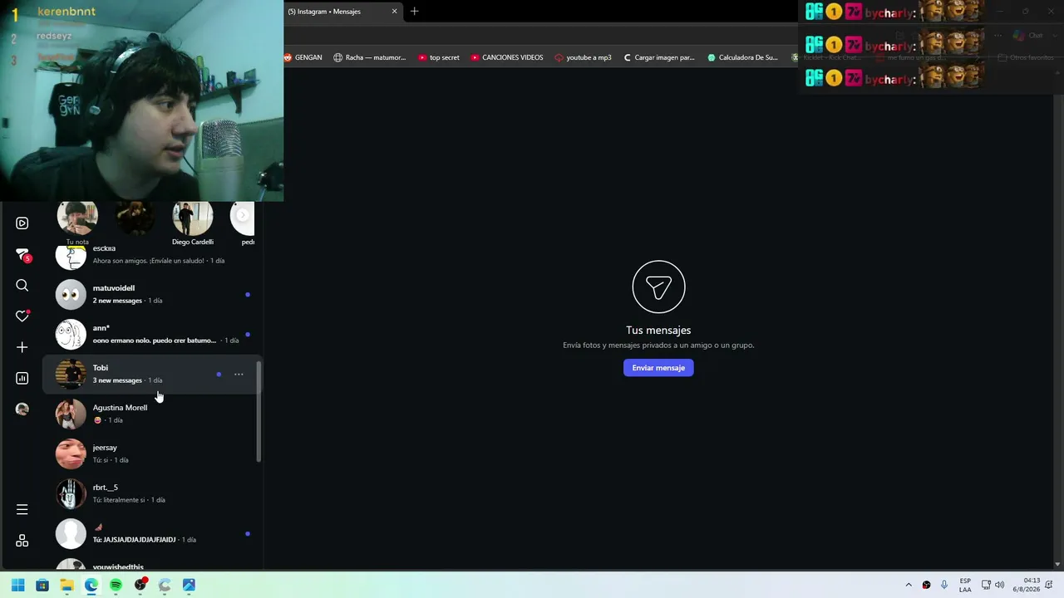The width and height of the screenshot is (1064, 598).
Task: Show hidden system tray icons
Action: [909, 585]
